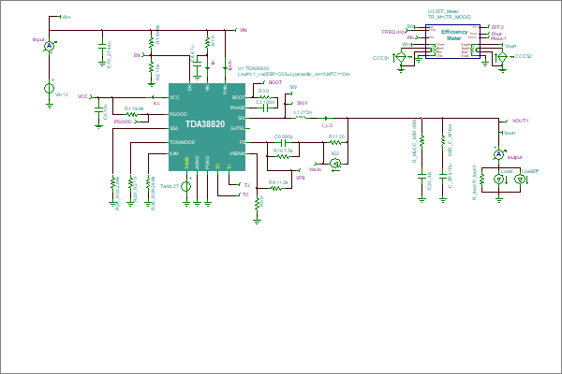Select the CCCS1 controlled source symbol
Viewport: 562px width, 374px height.
pos(401,57)
